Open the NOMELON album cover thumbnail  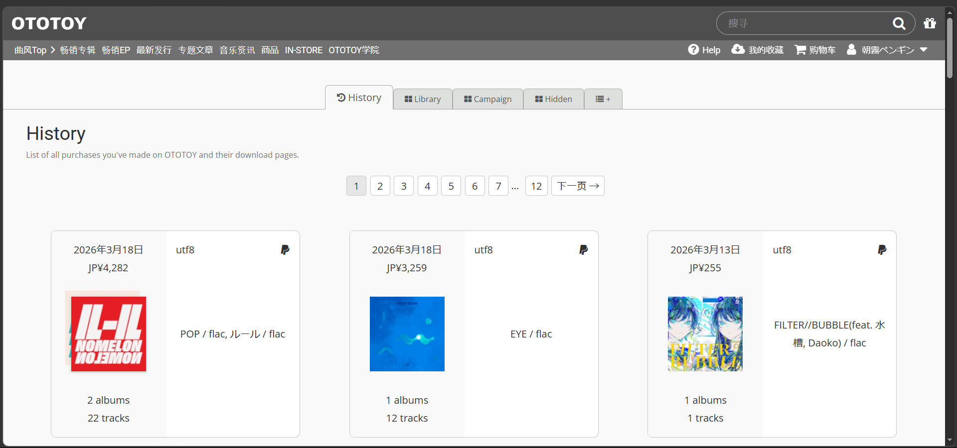click(108, 334)
